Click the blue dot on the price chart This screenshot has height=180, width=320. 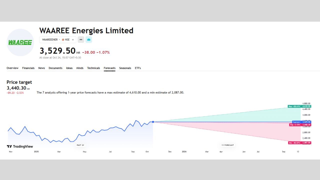tap(153, 122)
